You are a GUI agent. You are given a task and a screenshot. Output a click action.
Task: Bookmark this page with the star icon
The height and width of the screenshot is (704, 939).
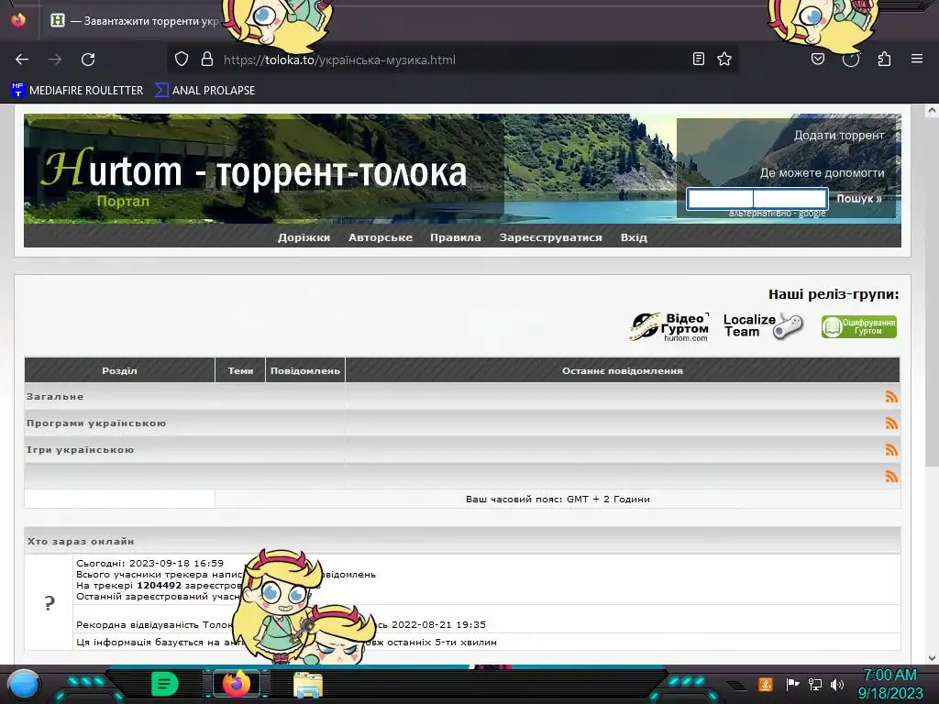click(x=724, y=59)
